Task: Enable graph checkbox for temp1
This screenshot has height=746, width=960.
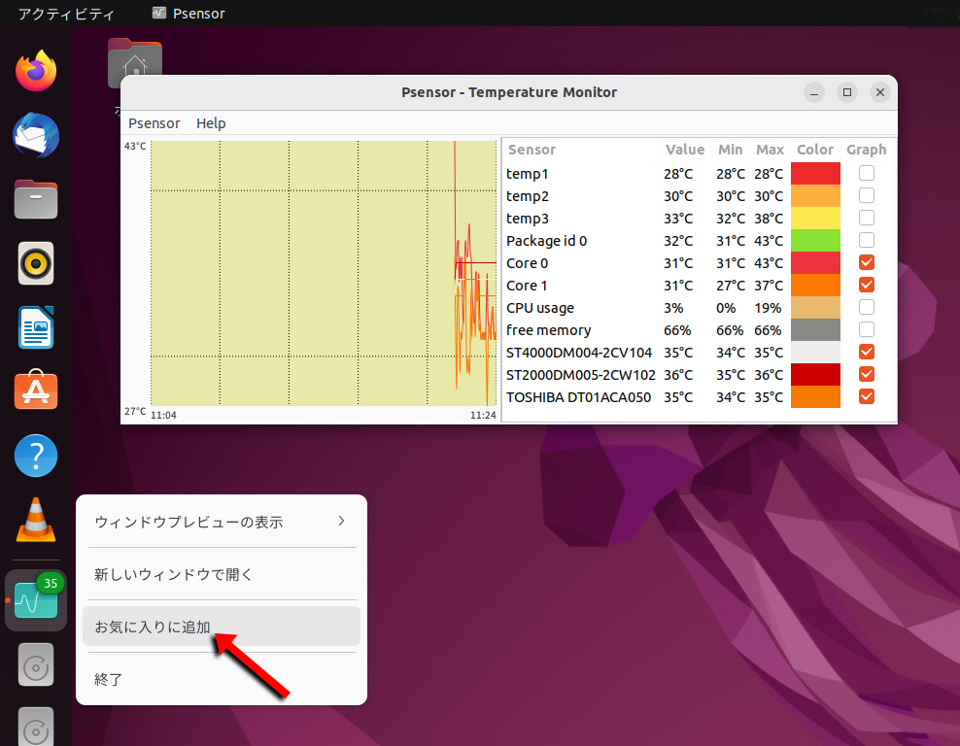Action: [867, 173]
